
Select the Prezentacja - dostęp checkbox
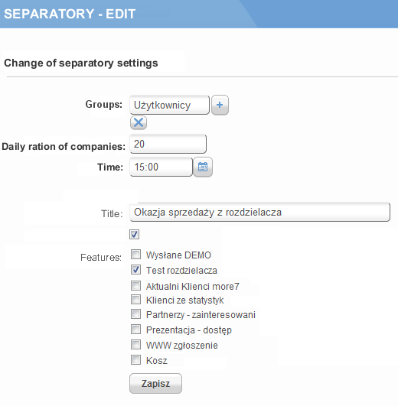[135, 330]
